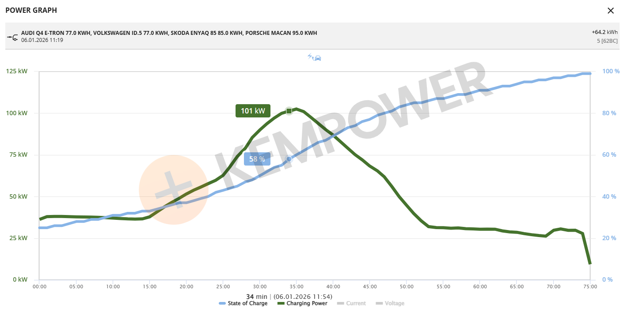Click the 101 kW tooltip label

pyautogui.click(x=253, y=111)
